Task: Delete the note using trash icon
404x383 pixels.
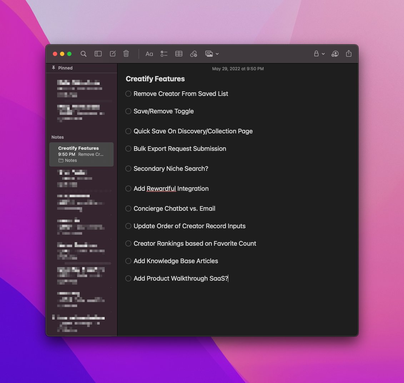Action: pos(126,53)
